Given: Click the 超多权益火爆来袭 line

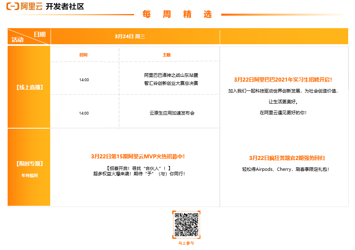Looking at the screenshot, I should (139, 174).
